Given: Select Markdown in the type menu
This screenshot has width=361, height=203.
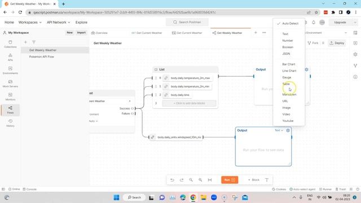Looking at the screenshot, I should [289, 95].
